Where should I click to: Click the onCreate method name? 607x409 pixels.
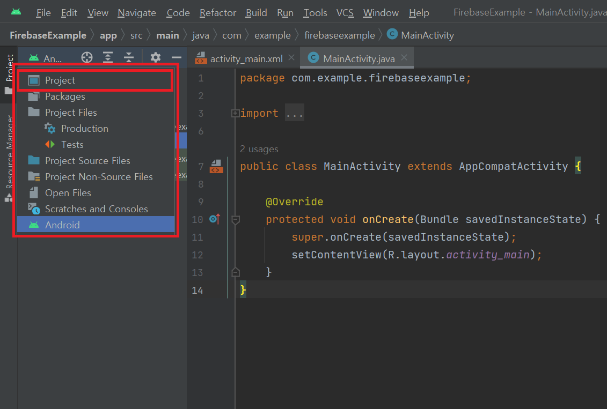pos(388,220)
